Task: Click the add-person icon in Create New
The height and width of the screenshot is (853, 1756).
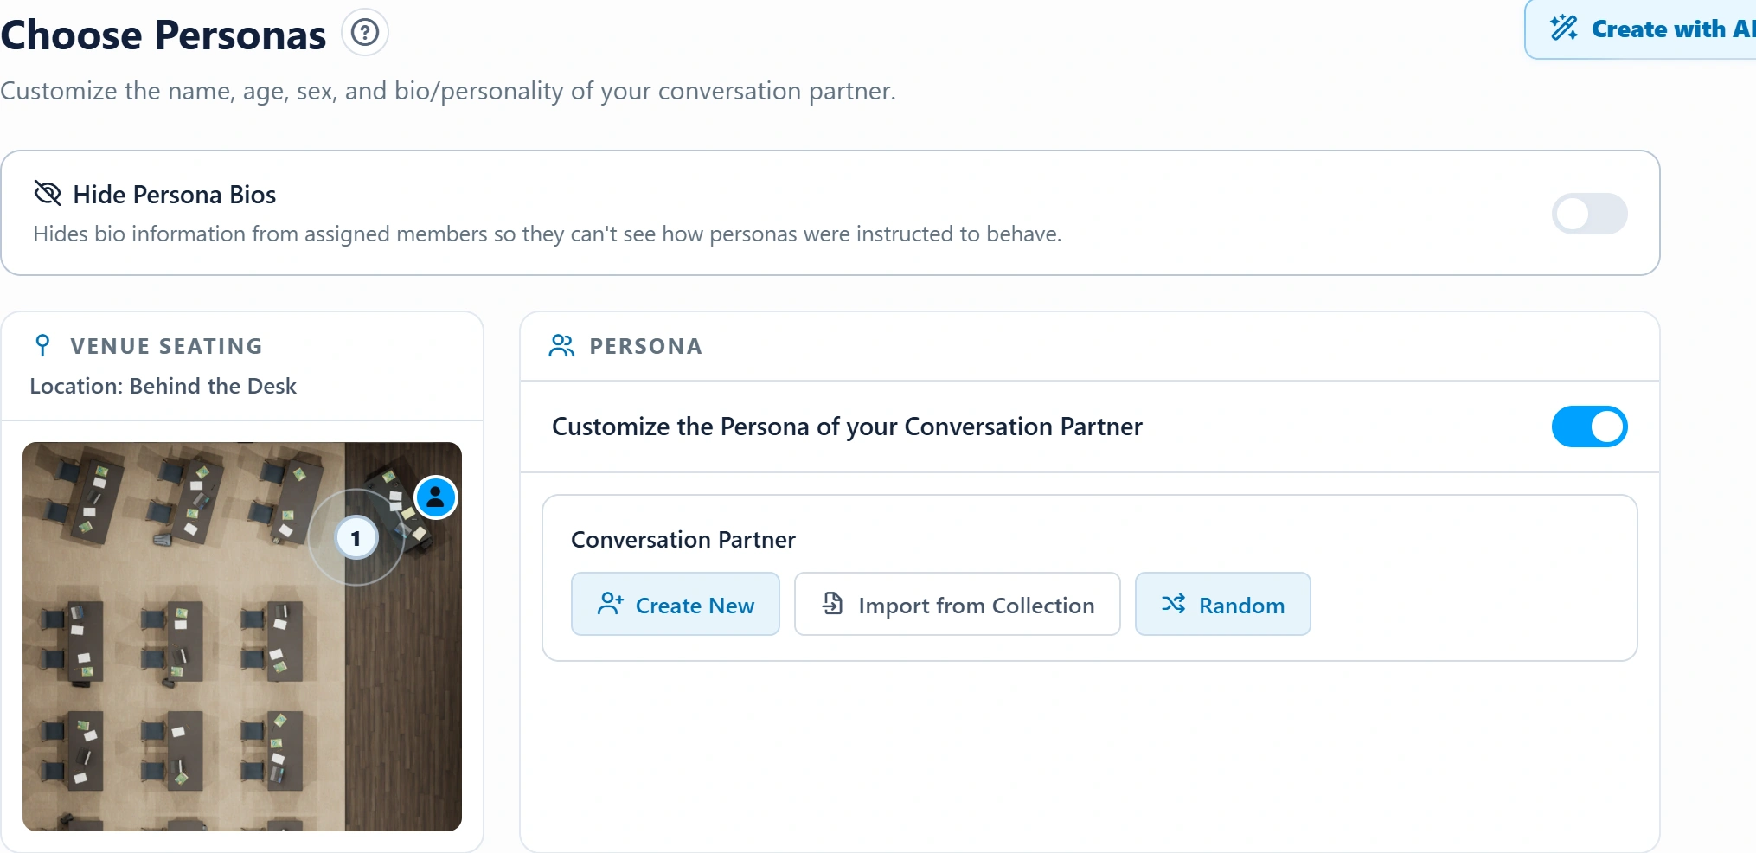Action: 611,604
